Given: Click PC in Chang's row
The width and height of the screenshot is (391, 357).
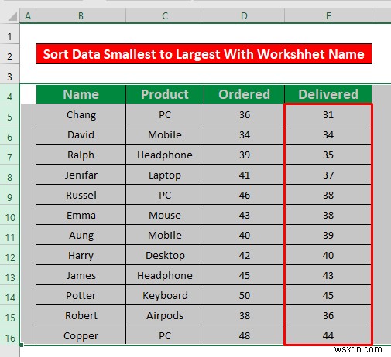Looking at the screenshot, I should click(x=165, y=114).
